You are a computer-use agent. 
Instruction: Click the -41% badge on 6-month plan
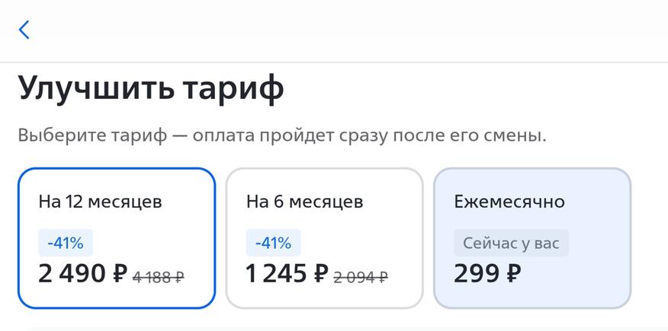click(273, 243)
